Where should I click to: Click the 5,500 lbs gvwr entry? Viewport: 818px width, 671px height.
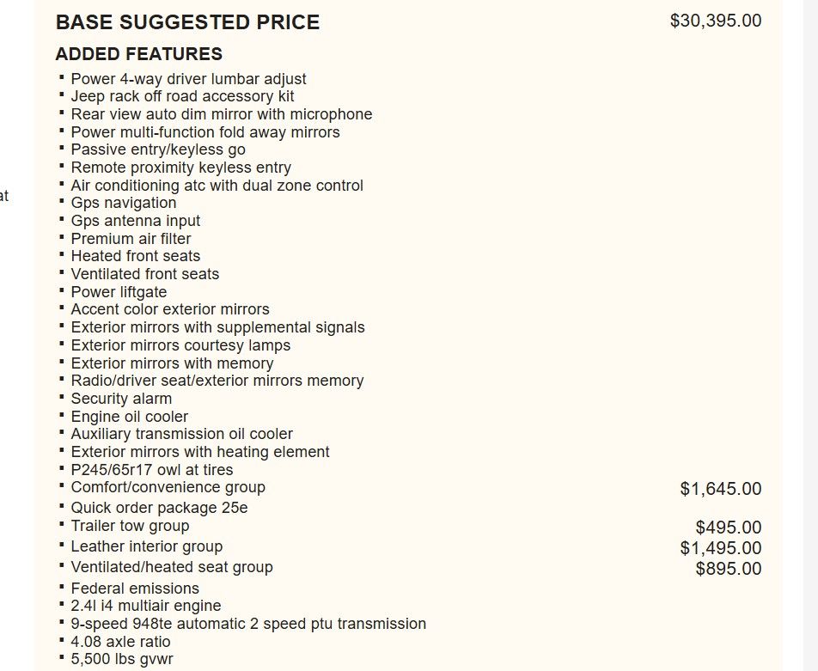122,660
